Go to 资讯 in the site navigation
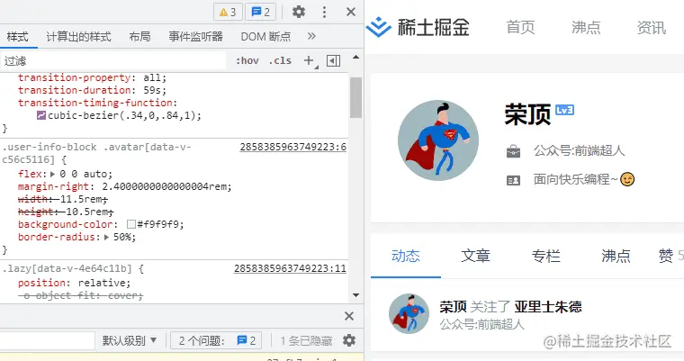This screenshot has height=361, width=684. (652, 28)
